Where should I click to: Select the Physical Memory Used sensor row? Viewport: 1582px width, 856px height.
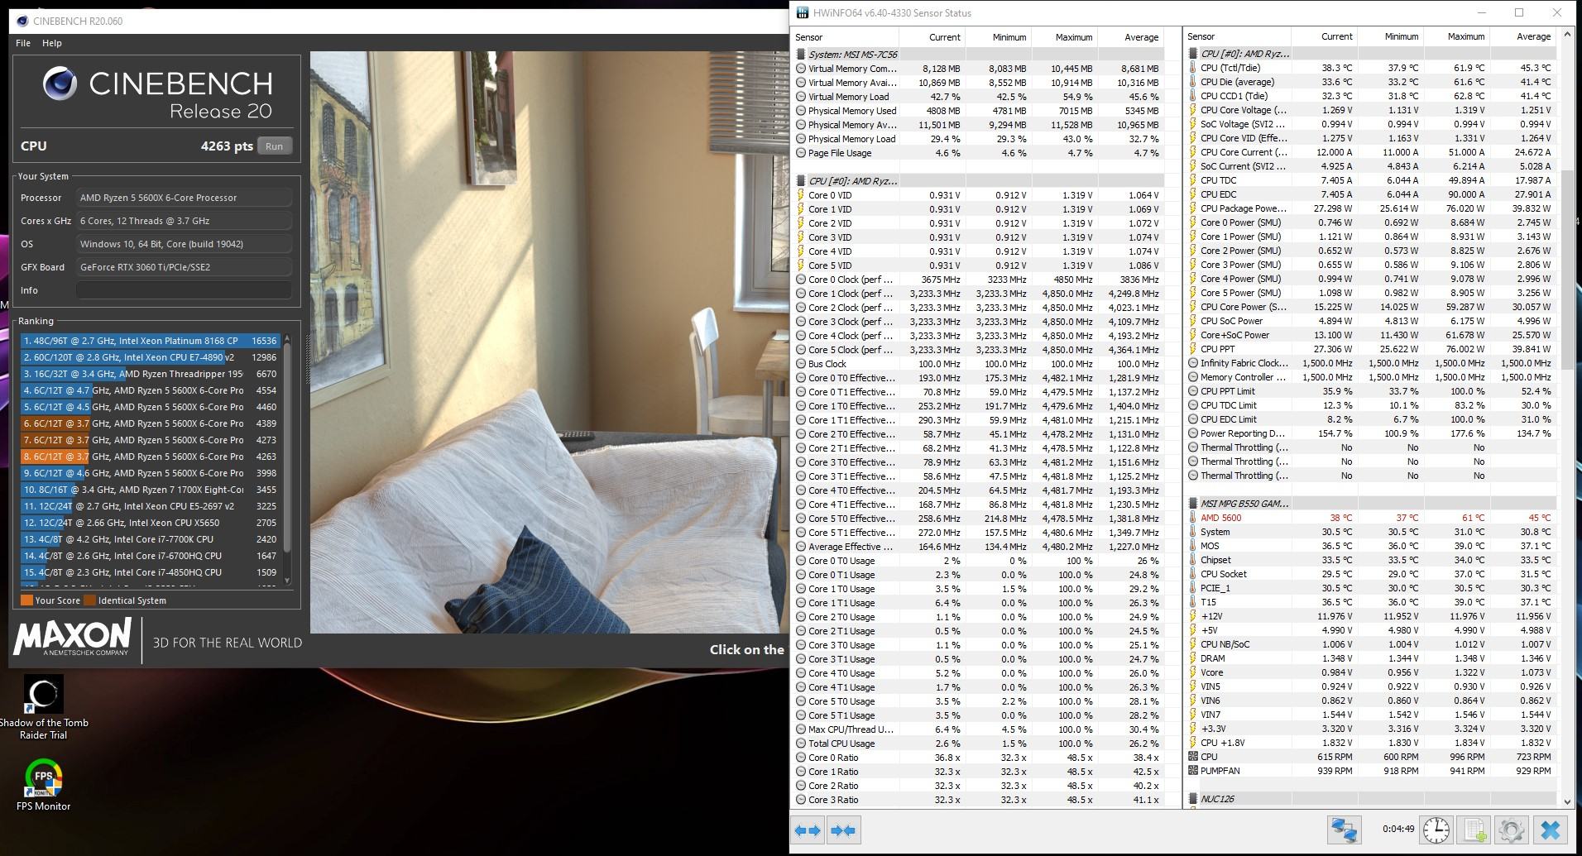click(979, 111)
